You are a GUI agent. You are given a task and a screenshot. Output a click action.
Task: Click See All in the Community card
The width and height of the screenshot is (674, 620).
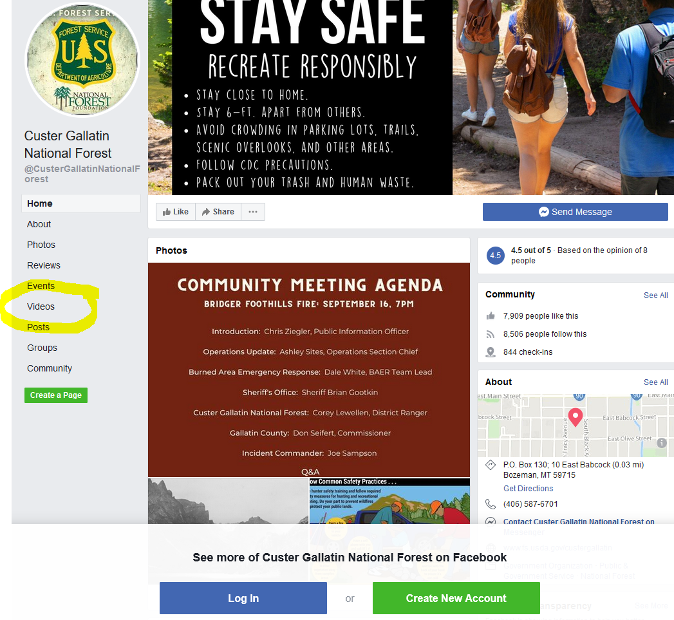(655, 296)
